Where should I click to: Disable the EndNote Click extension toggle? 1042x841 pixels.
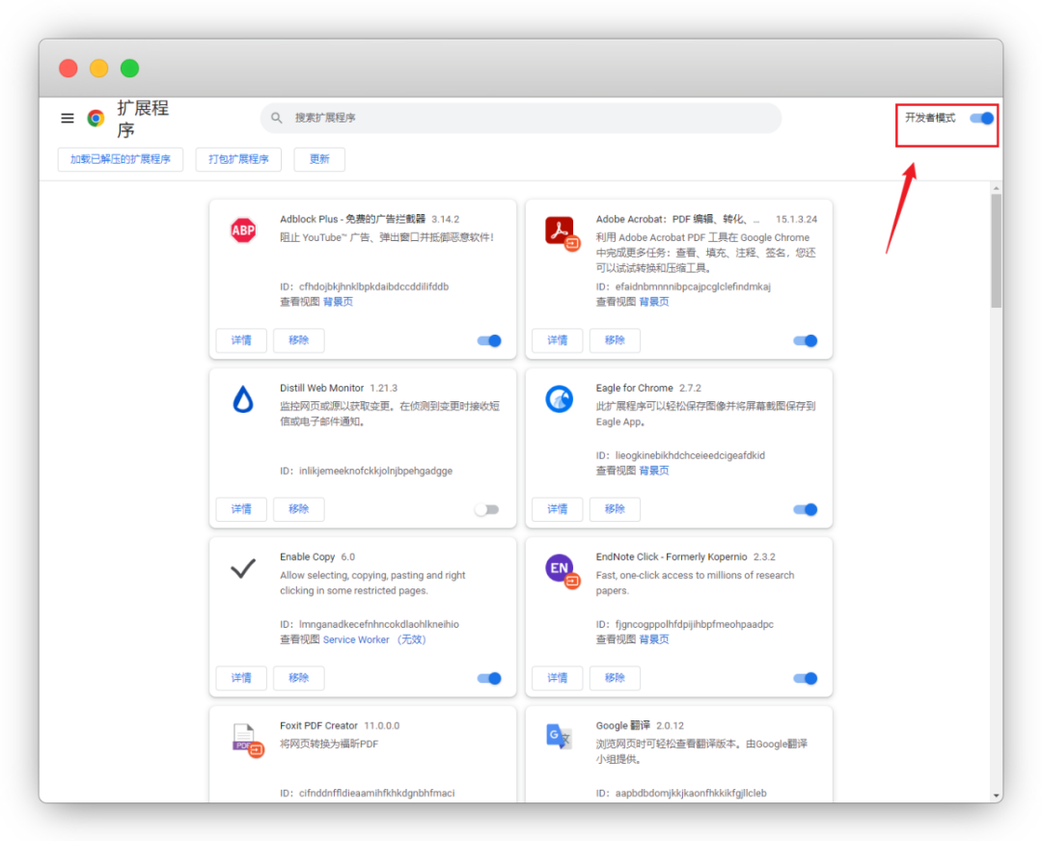point(806,678)
